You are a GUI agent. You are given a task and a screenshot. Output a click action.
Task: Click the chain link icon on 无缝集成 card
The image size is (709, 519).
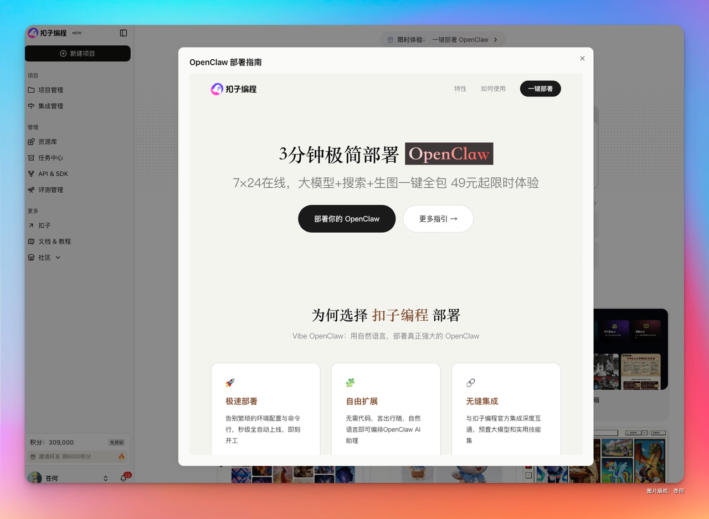pos(471,383)
